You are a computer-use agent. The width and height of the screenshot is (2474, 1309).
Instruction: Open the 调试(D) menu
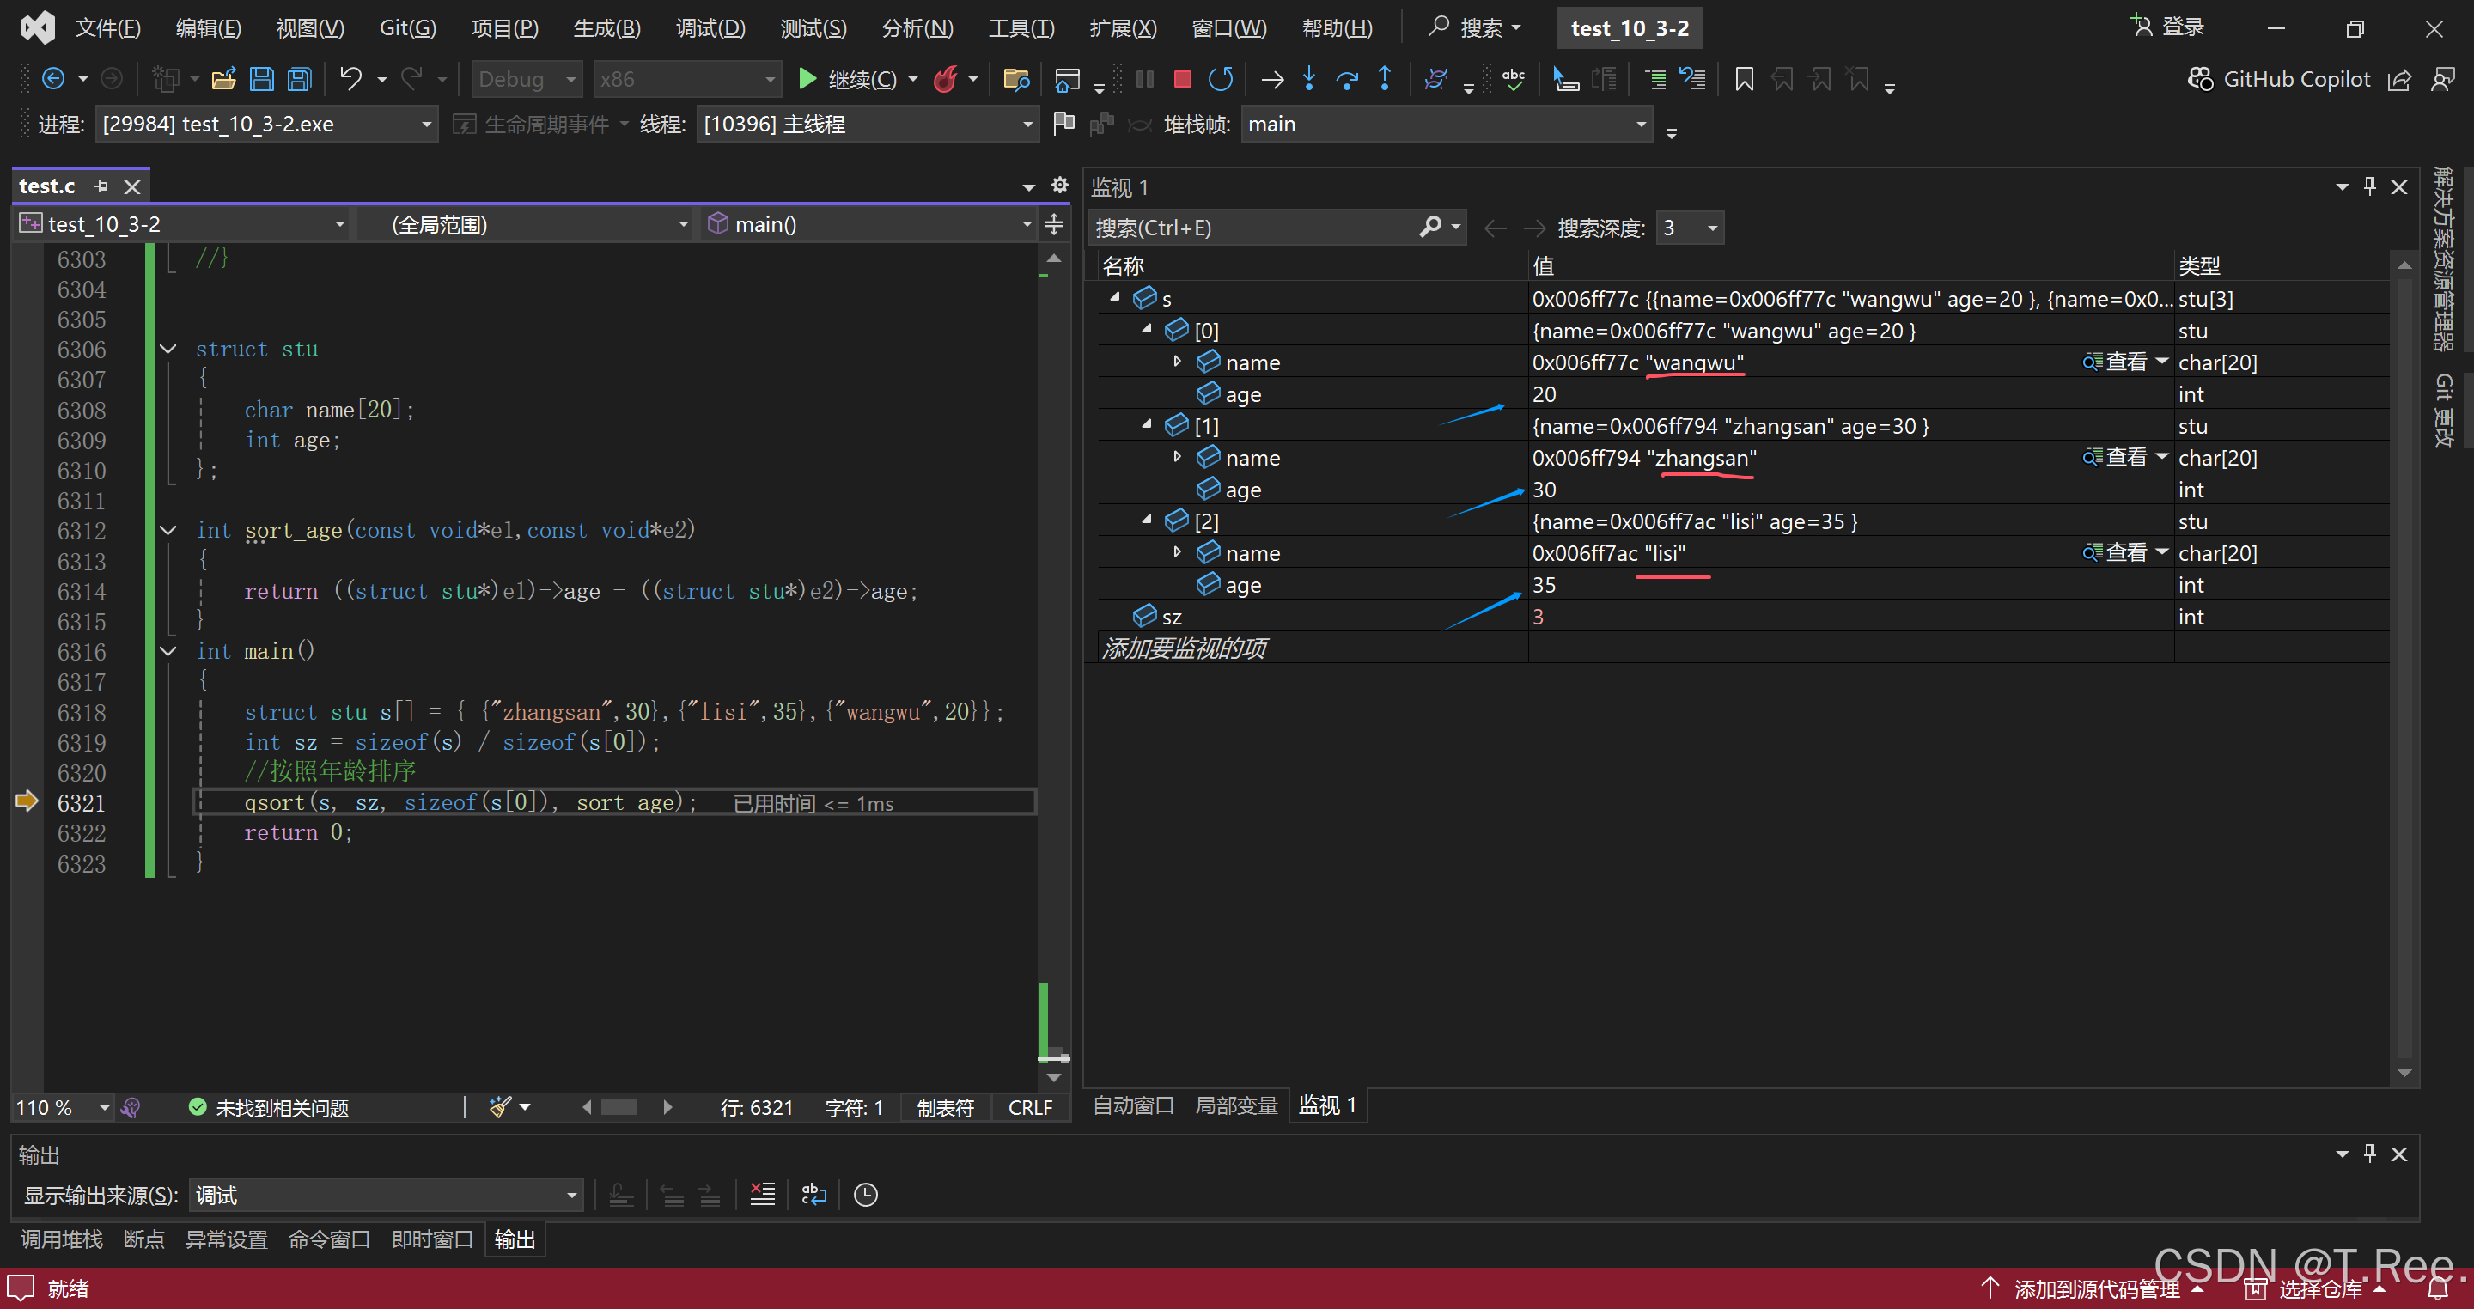coord(710,27)
